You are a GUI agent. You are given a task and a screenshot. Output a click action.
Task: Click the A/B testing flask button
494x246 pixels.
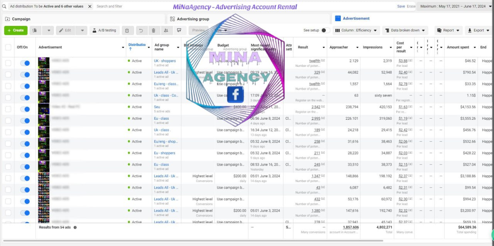point(104,31)
